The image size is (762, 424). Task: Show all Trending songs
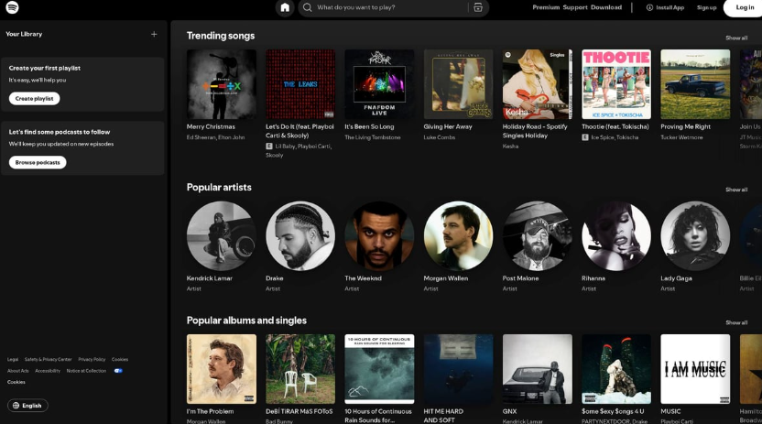point(736,38)
